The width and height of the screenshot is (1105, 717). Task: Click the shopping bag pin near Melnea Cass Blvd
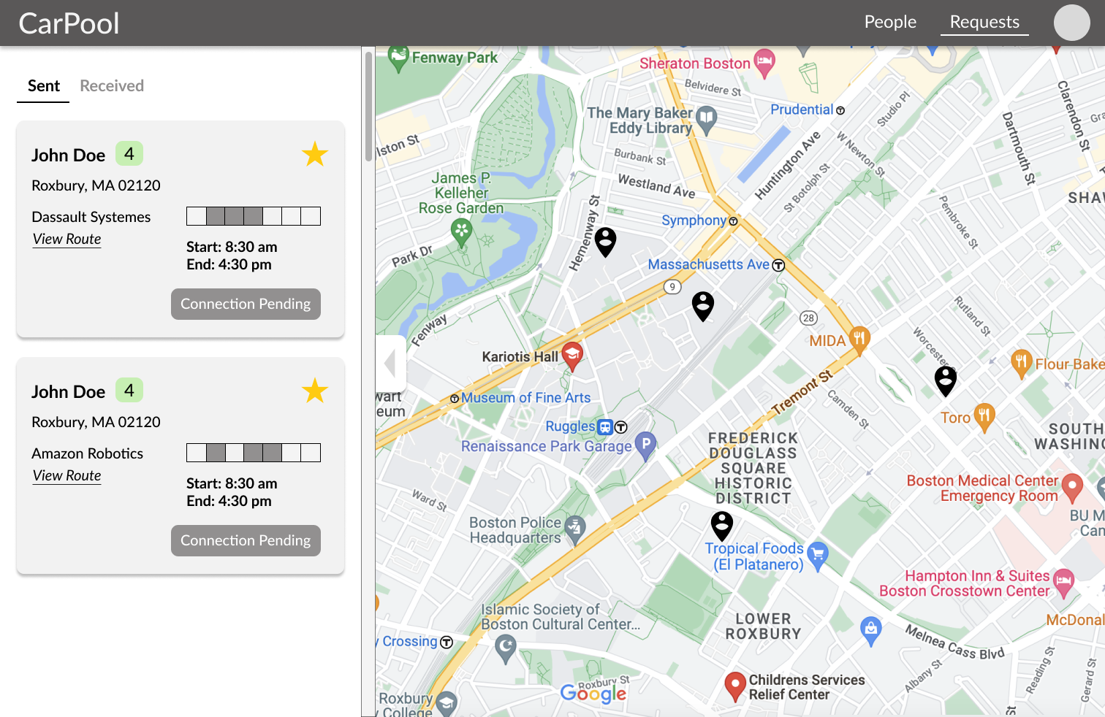pyautogui.click(x=870, y=631)
